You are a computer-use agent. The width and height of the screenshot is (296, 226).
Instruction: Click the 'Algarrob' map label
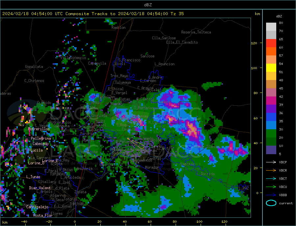coord(58,196)
